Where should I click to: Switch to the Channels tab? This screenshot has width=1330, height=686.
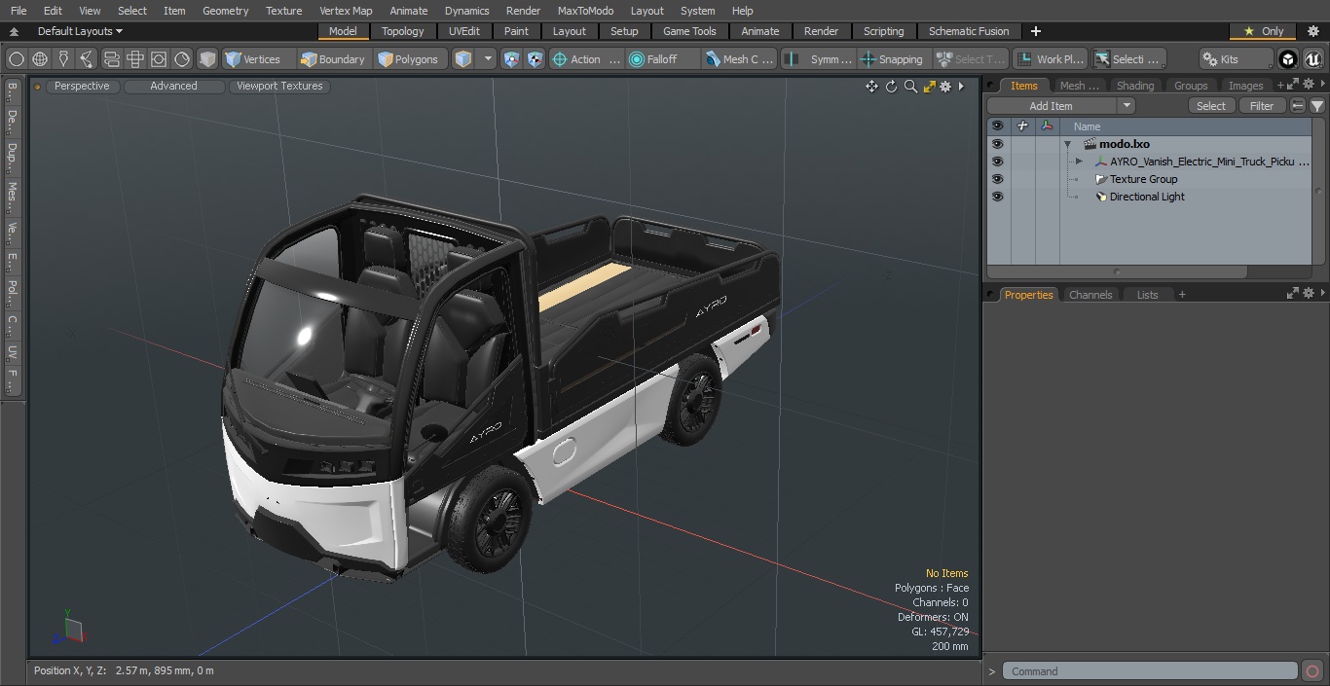pos(1090,295)
